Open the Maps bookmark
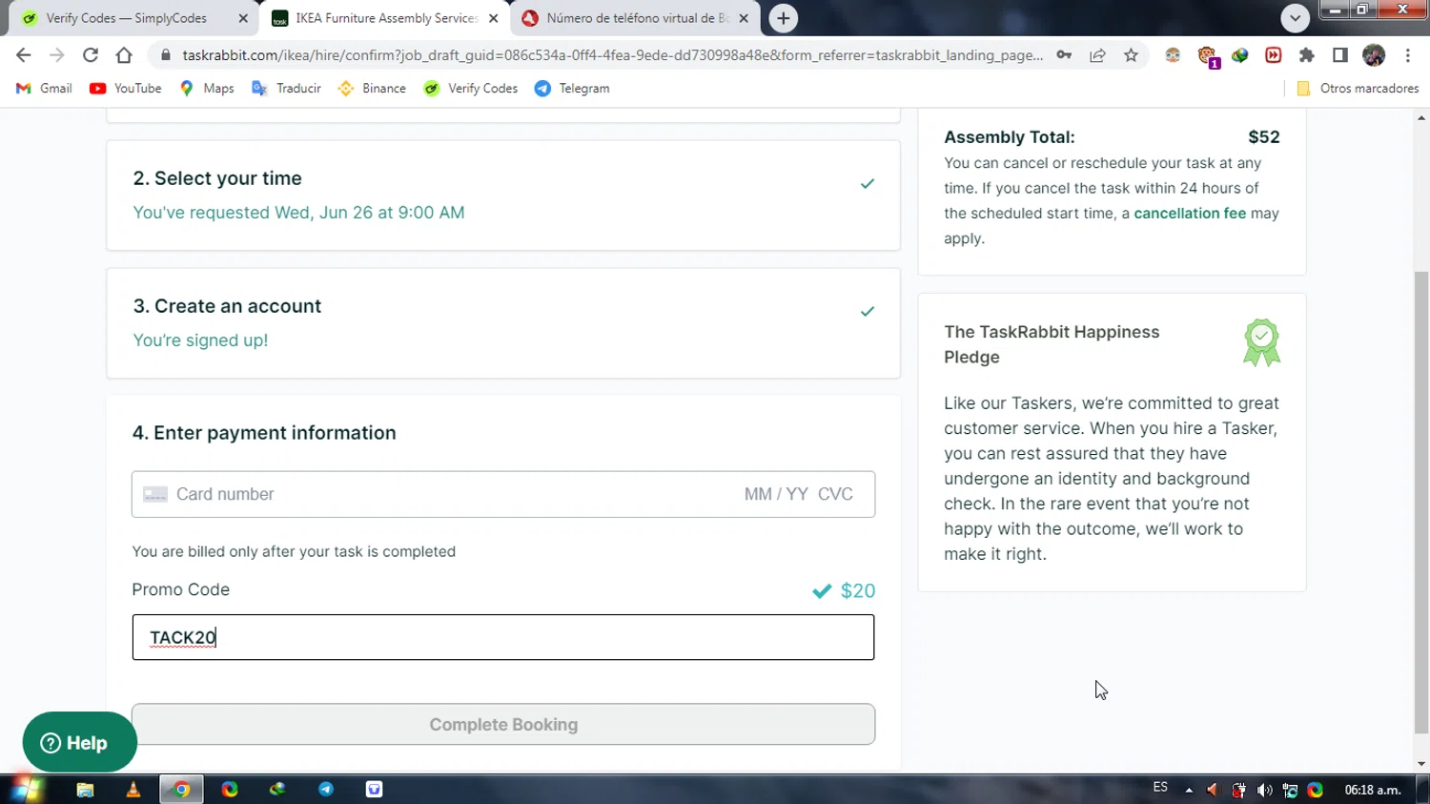1430x804 pixels. [207, 88]
